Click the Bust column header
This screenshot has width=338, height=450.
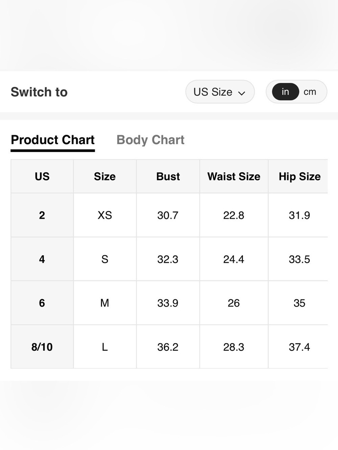(168, 176)
